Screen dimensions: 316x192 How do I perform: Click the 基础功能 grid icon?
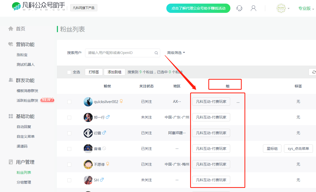11,116
